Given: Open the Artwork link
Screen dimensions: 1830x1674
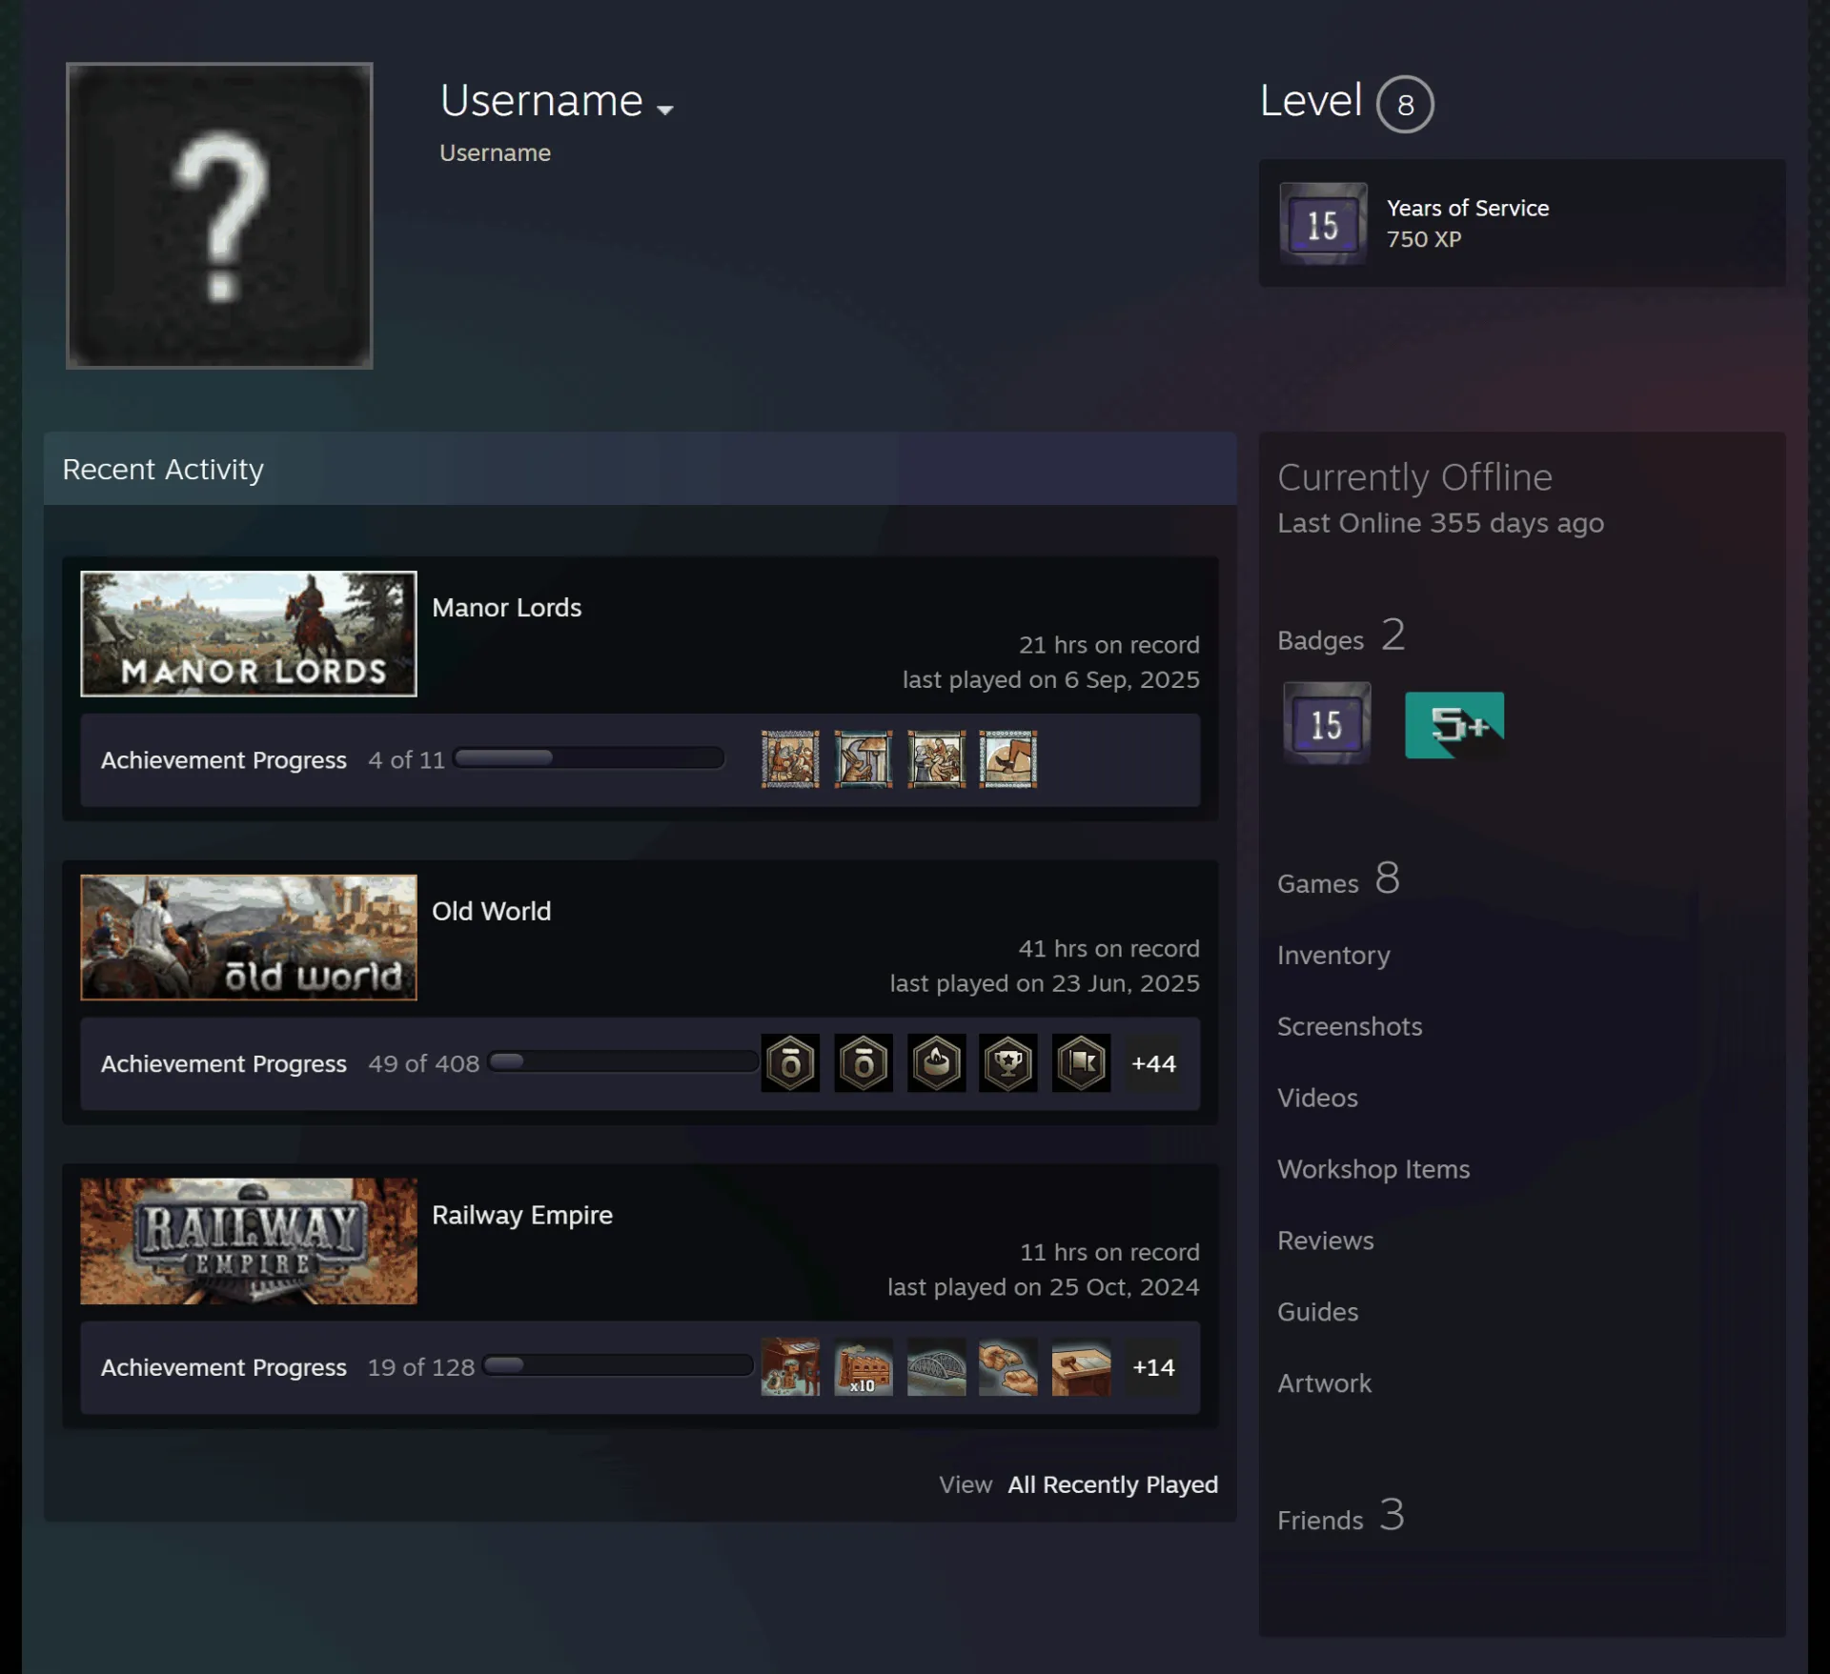Looking at the screenshot, I should 1324,1383.
